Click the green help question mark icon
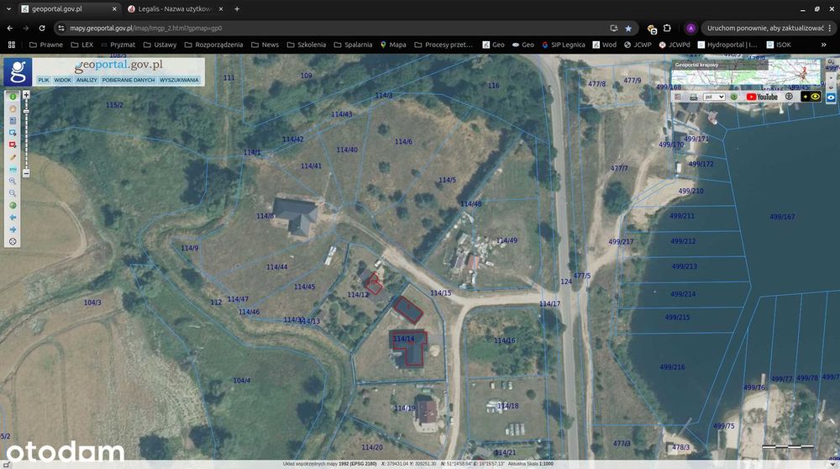 [734, 97]
